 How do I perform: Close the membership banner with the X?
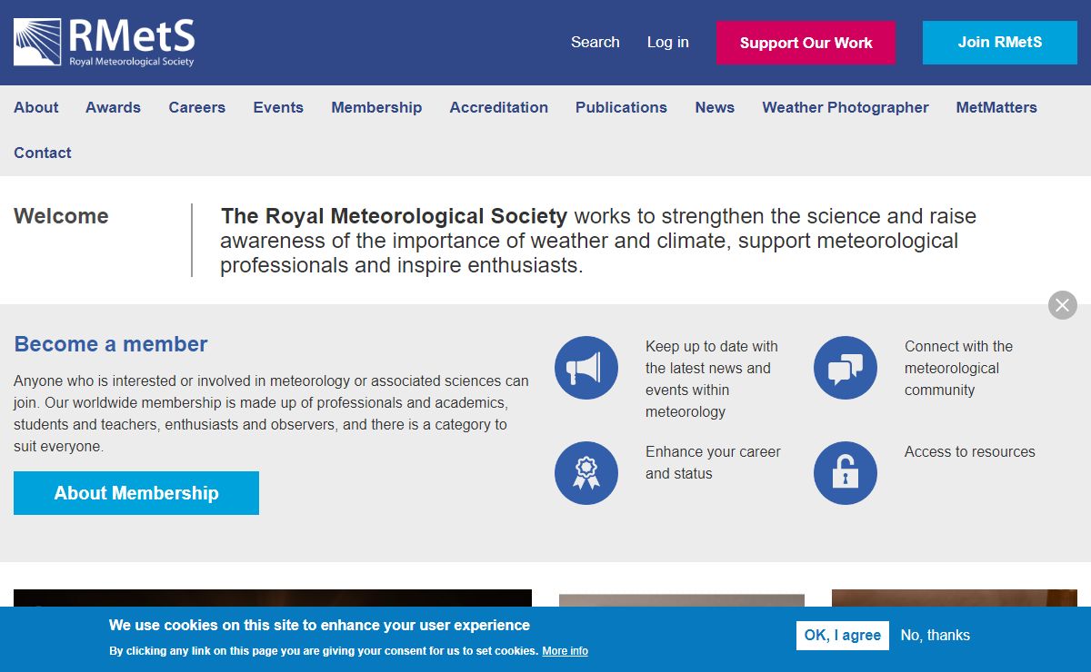(x=1062, y=305)
